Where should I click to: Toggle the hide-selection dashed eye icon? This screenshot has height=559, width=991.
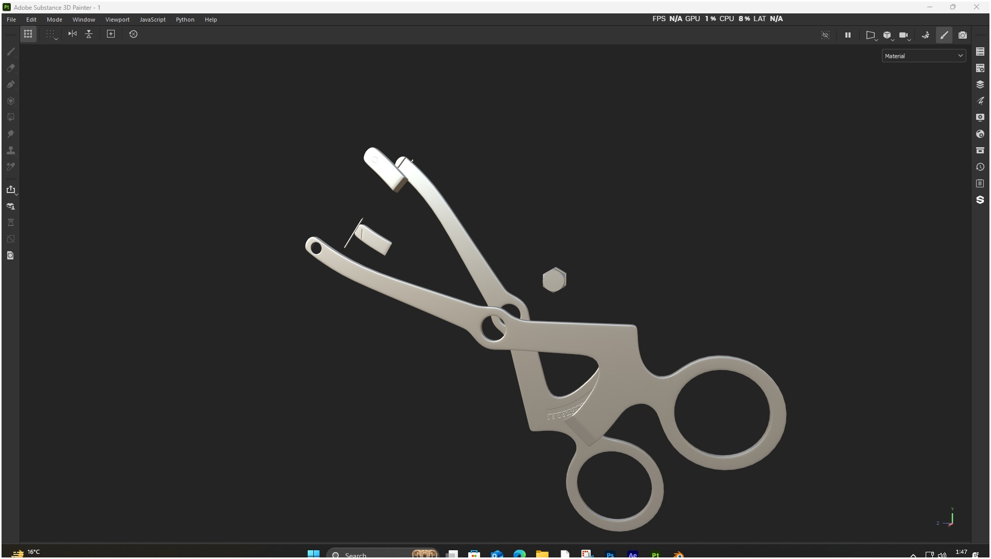tap(825, 35)
